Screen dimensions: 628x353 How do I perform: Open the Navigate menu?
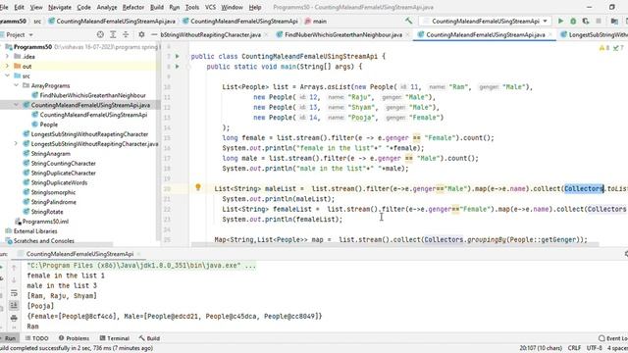pos(59,7)
